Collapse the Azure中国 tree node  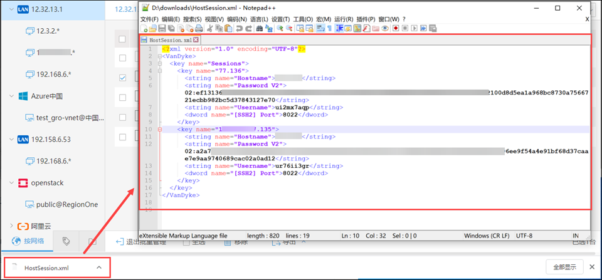(x=11, y=96)
